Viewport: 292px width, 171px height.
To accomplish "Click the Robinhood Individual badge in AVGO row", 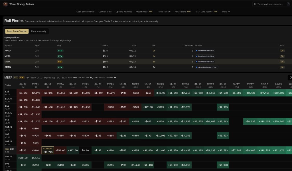I will pos(205,51).
